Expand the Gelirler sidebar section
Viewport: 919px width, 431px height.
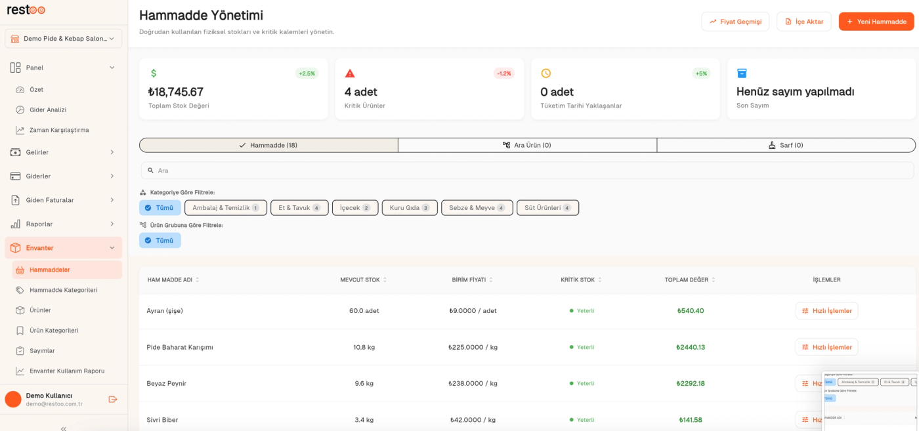click(64, 152)
